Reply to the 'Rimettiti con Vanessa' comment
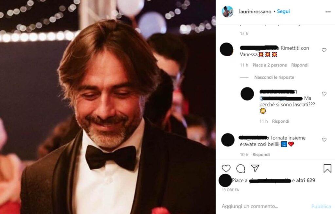The height and width of the screenshot is (214, 335). [x=300, y=65]
